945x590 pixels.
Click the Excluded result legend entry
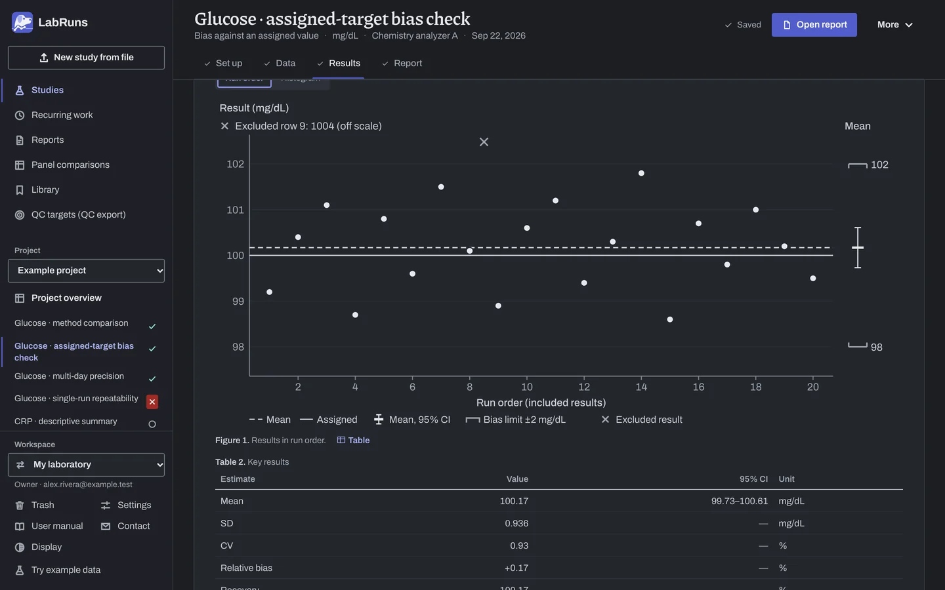[x=642, y=420]
